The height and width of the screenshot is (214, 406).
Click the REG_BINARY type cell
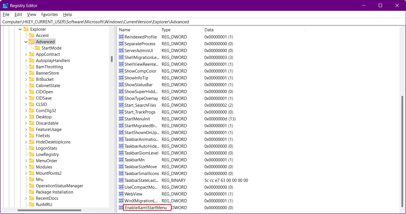click(174, 180)
